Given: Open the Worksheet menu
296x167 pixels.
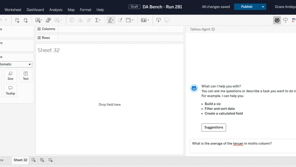Looking at the screenshot, I should click(x=13, y=10).
